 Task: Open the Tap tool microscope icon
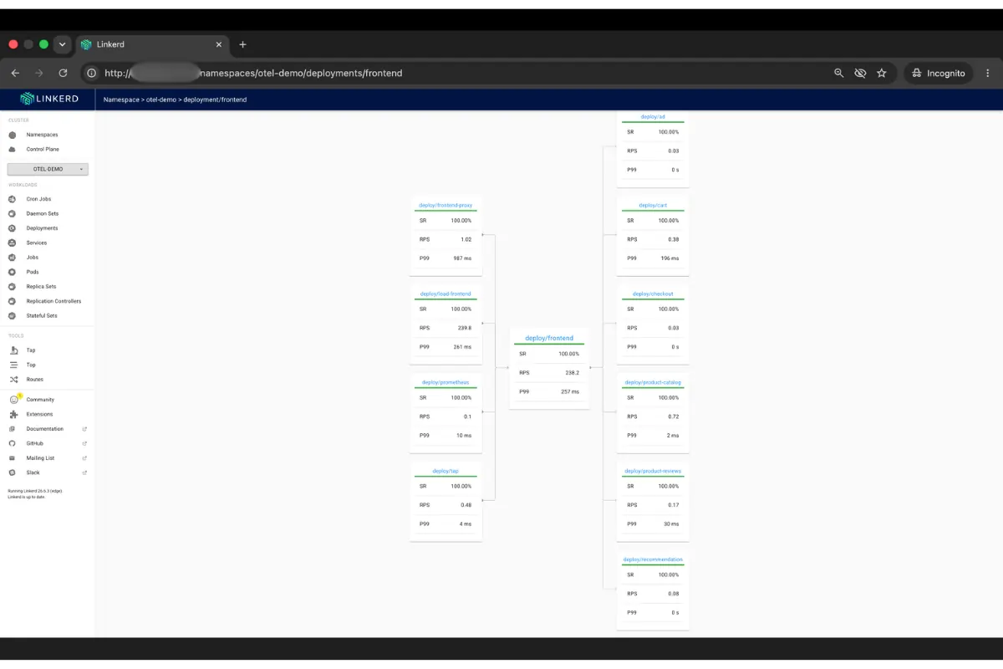click(13, 350)
